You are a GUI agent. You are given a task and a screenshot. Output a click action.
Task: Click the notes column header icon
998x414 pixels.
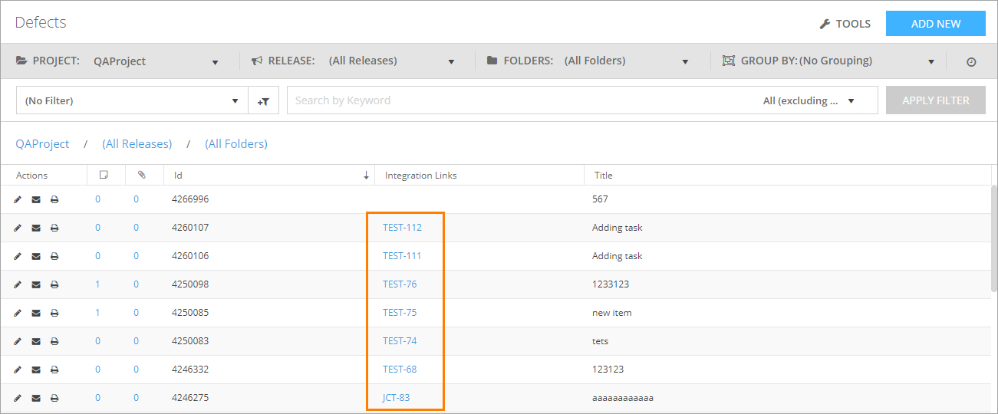click(104, 176)
